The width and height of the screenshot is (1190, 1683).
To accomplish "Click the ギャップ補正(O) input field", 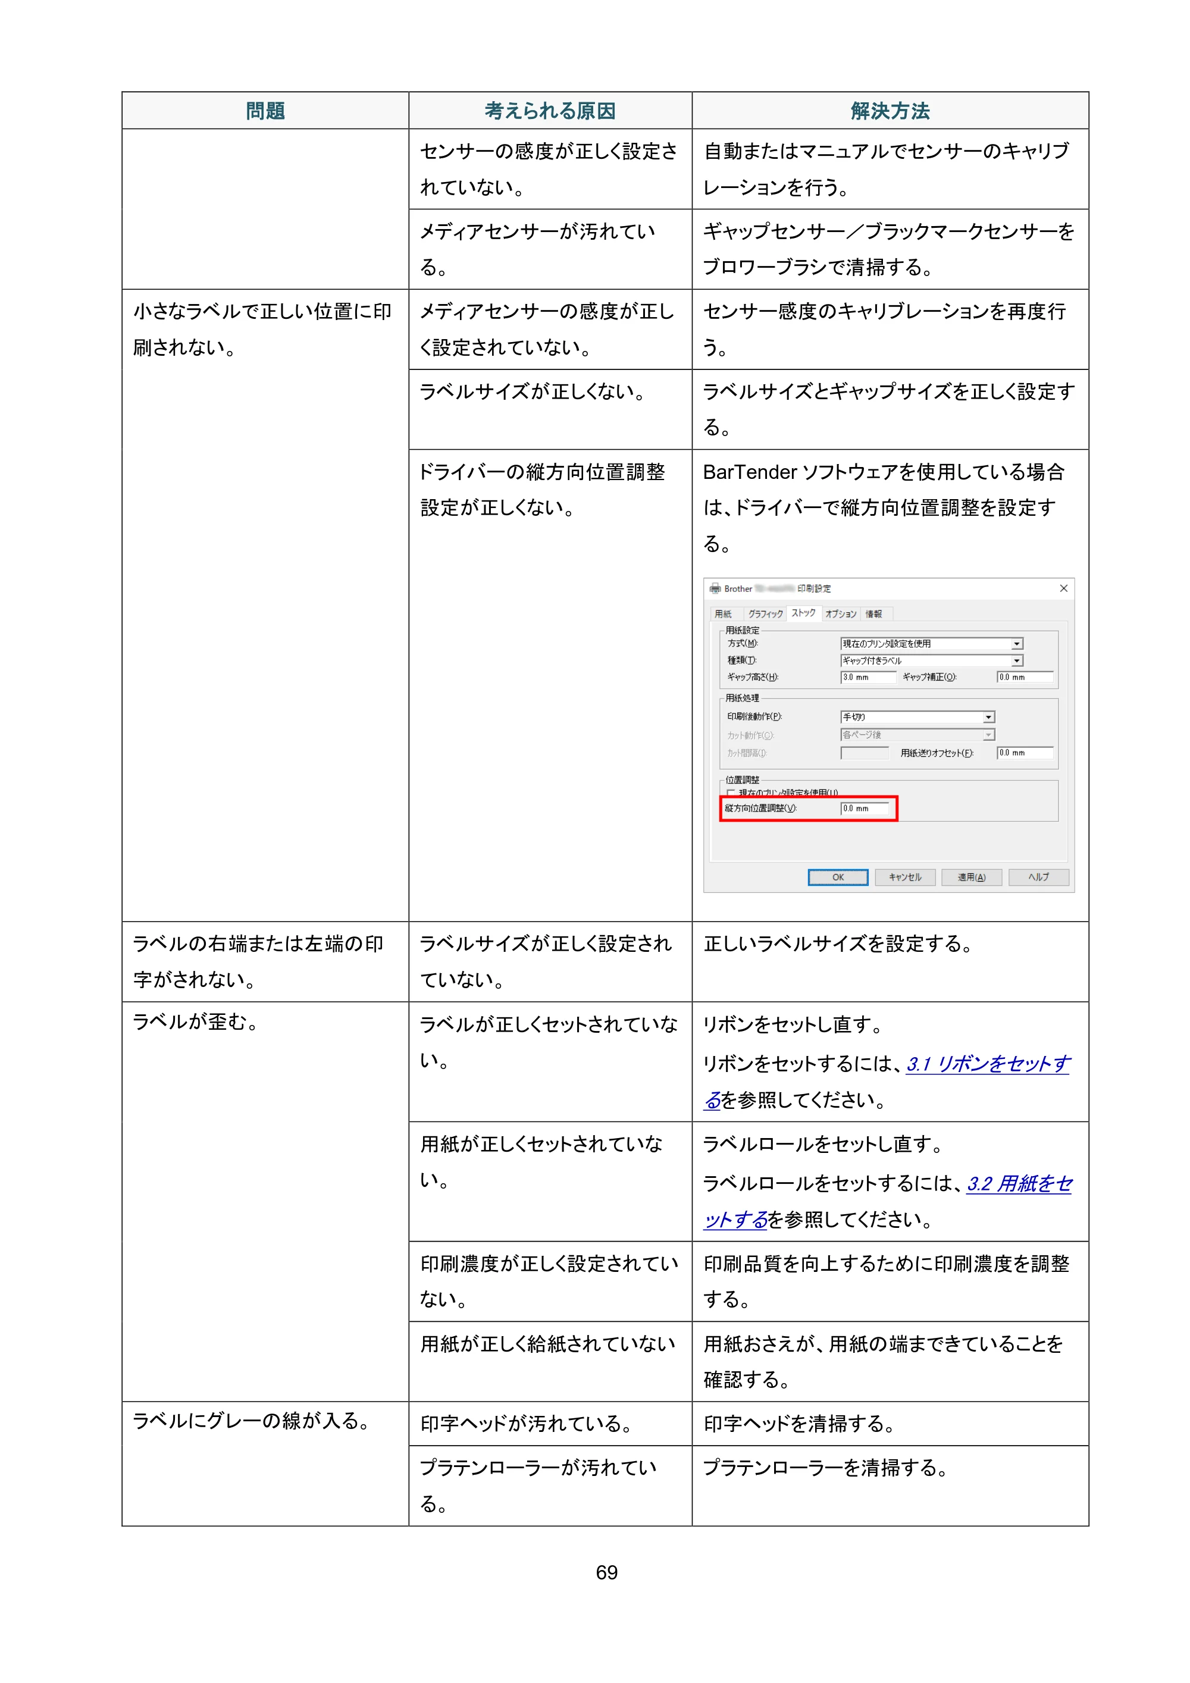I will point(1025,677).
